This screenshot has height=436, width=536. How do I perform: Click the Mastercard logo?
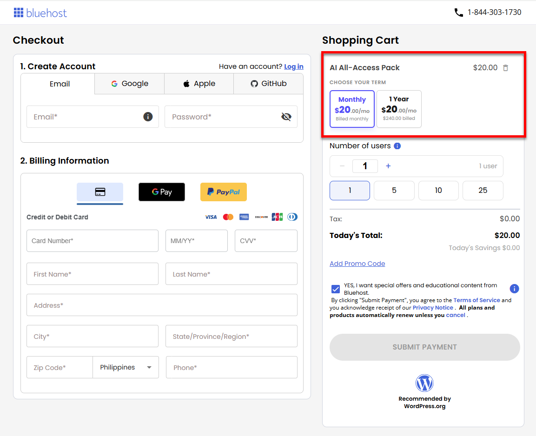click(x=228, y=217)
